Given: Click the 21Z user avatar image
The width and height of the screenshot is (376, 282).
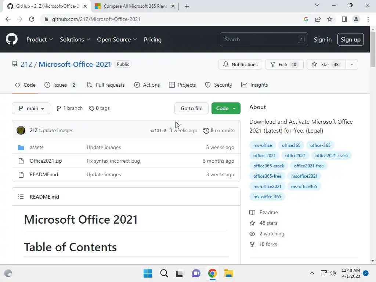Looking at the screenshot, I should 21,130.
